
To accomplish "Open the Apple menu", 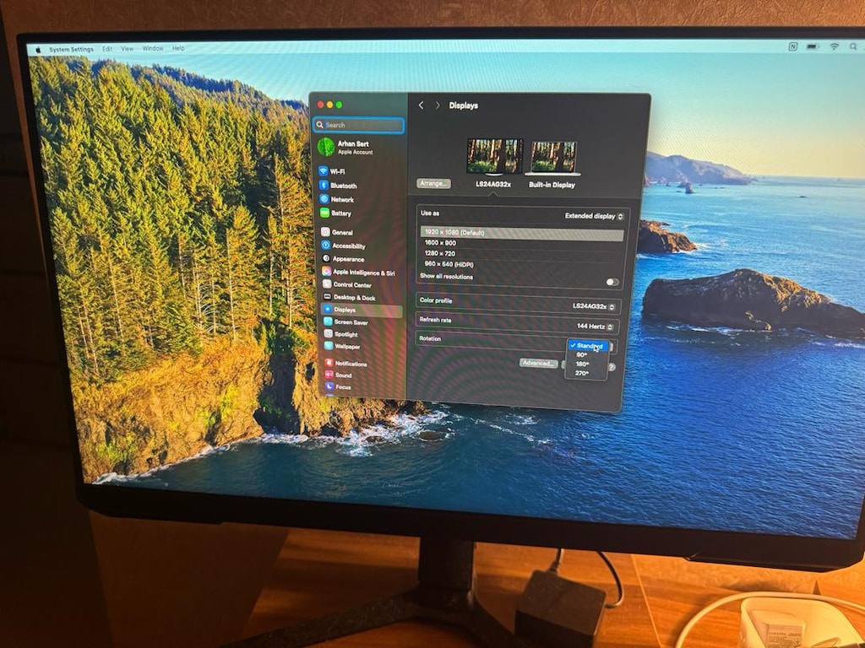I will pos(39,50).
